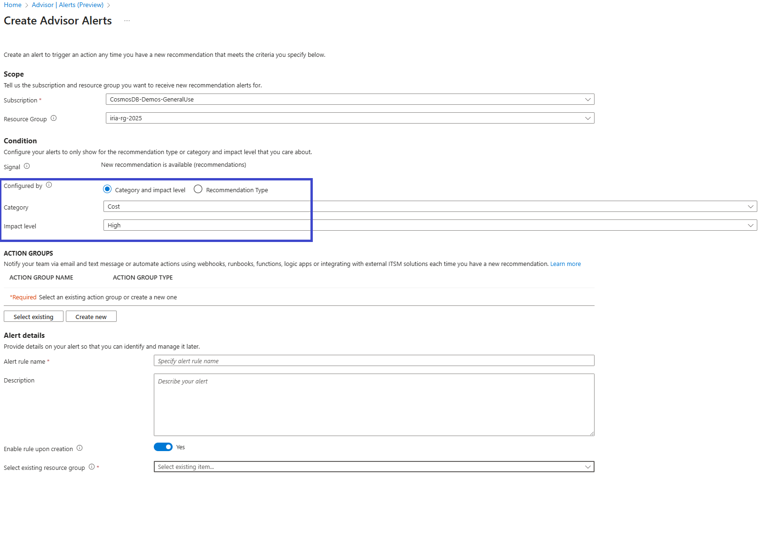Go to Home breadcrumb
This screenshot has height=546, width=770.
[13, 5]
